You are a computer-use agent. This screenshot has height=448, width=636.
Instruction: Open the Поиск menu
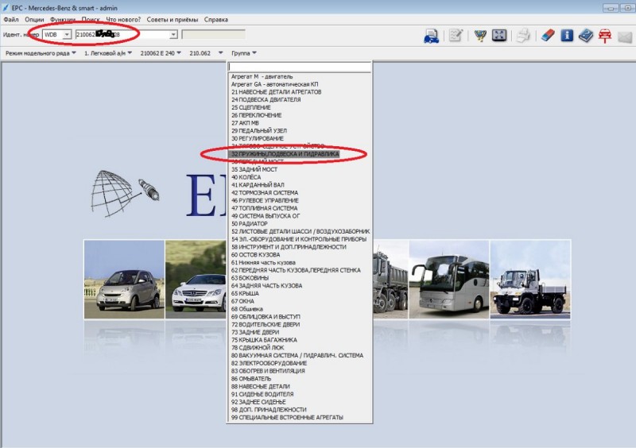point(91,19)
